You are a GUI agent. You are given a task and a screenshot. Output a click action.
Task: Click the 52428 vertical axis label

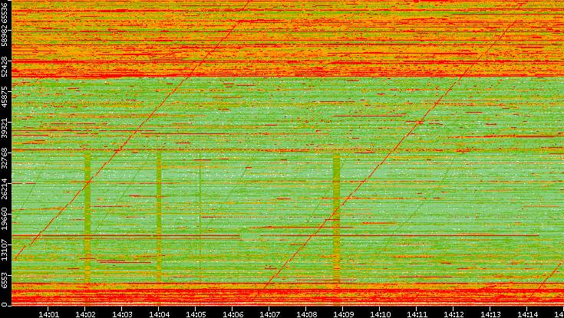(x=5, y=68)
